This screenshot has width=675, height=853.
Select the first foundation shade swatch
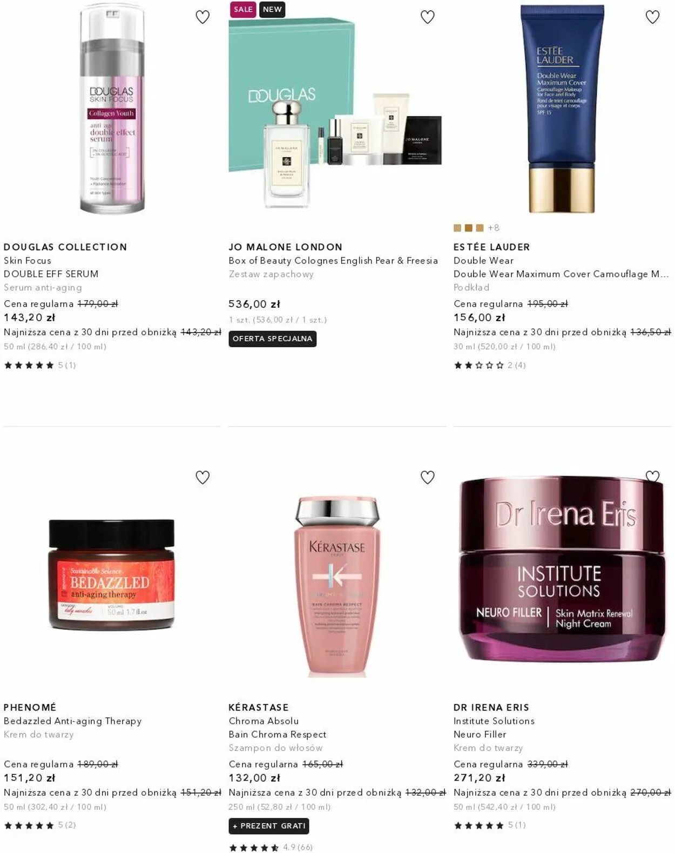click(457, 228)
